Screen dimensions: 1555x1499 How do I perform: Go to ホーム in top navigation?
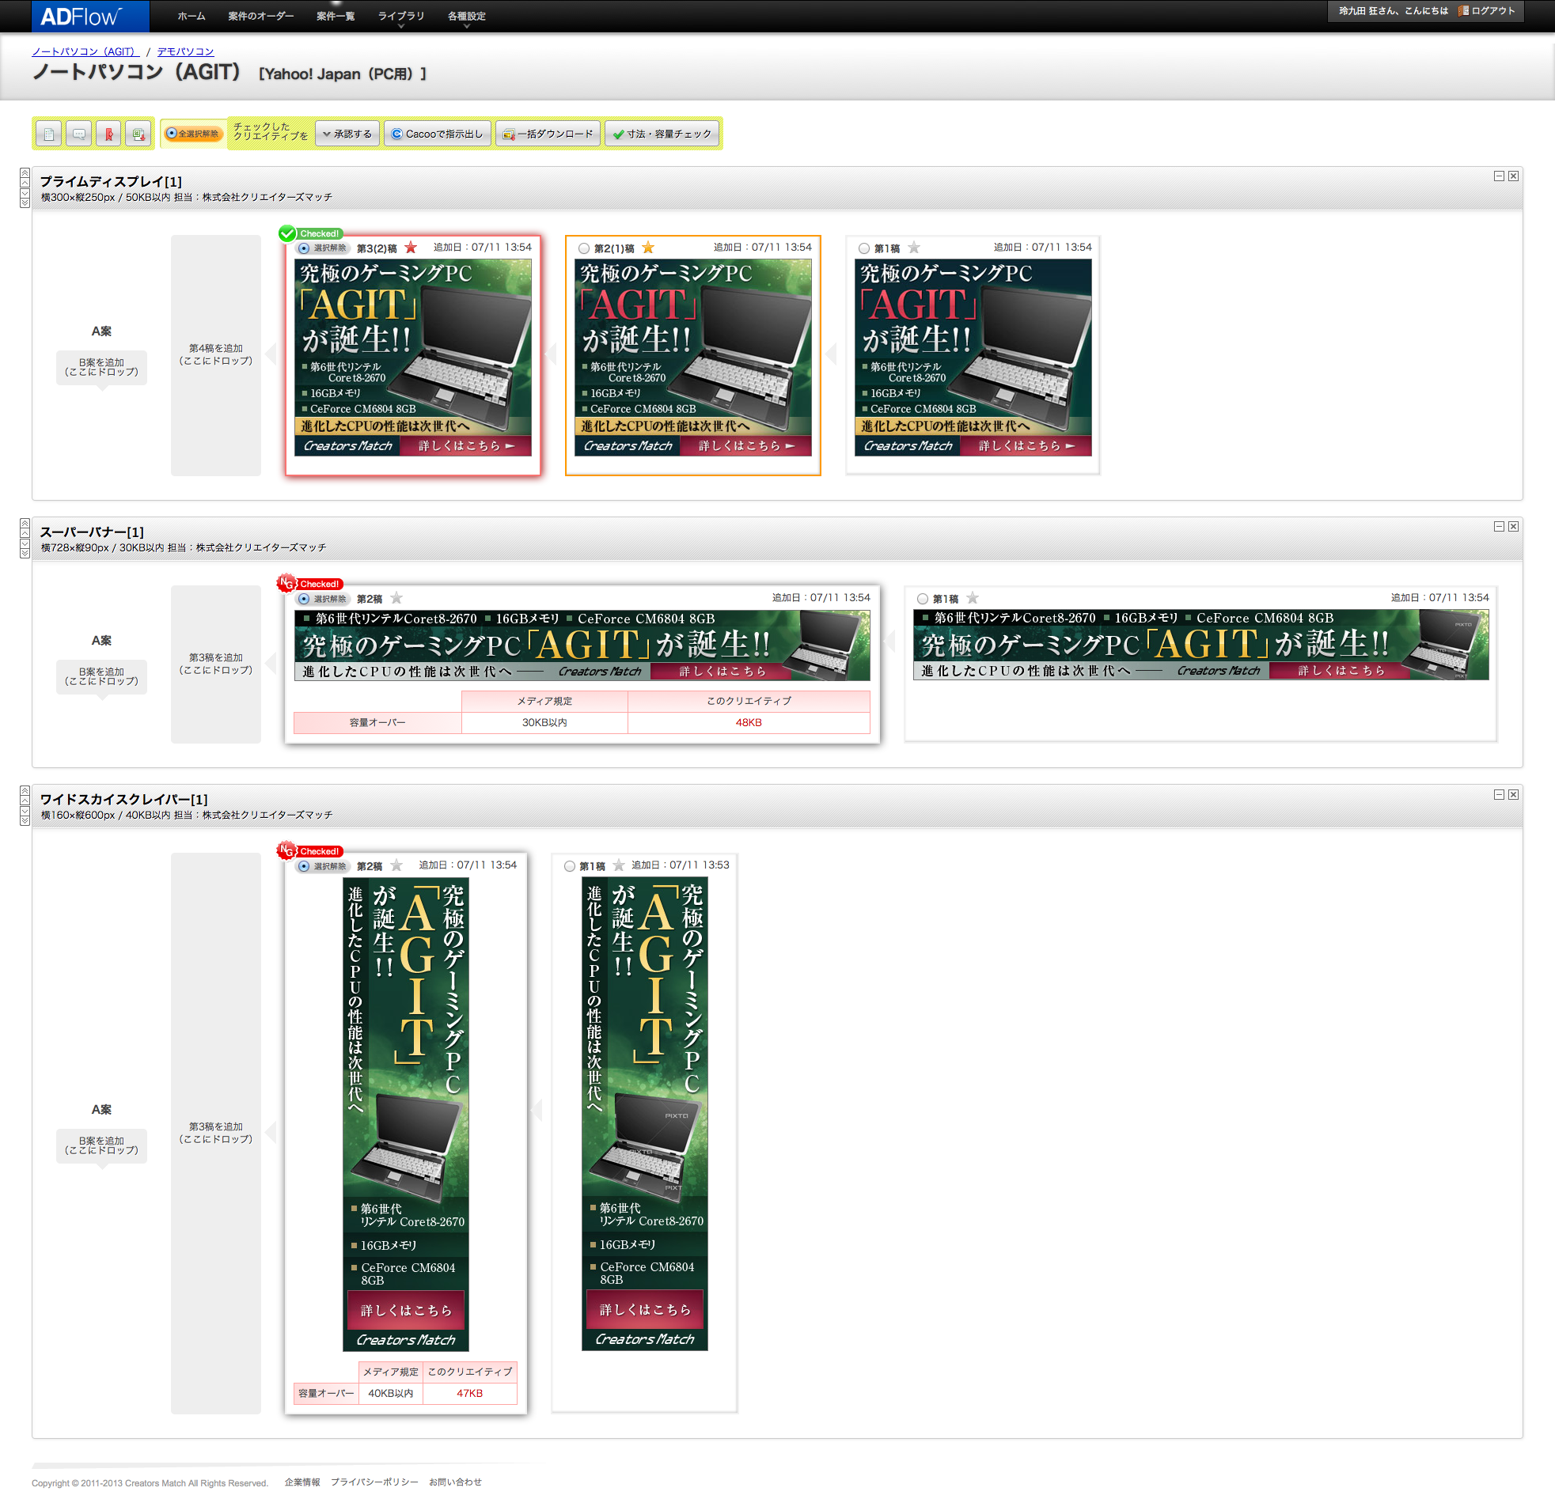tap(192, 17)
